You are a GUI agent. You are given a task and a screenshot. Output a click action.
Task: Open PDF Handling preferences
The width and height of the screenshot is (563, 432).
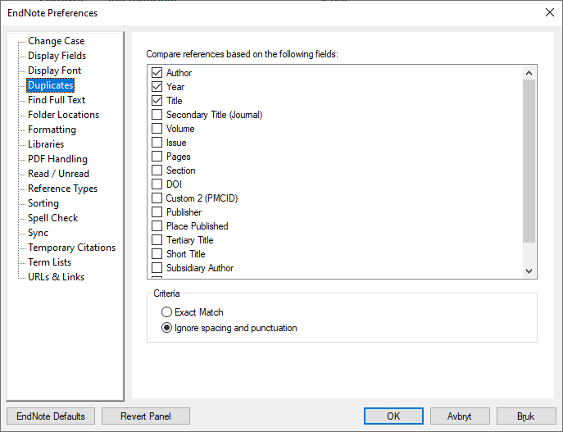coord(58,159)
